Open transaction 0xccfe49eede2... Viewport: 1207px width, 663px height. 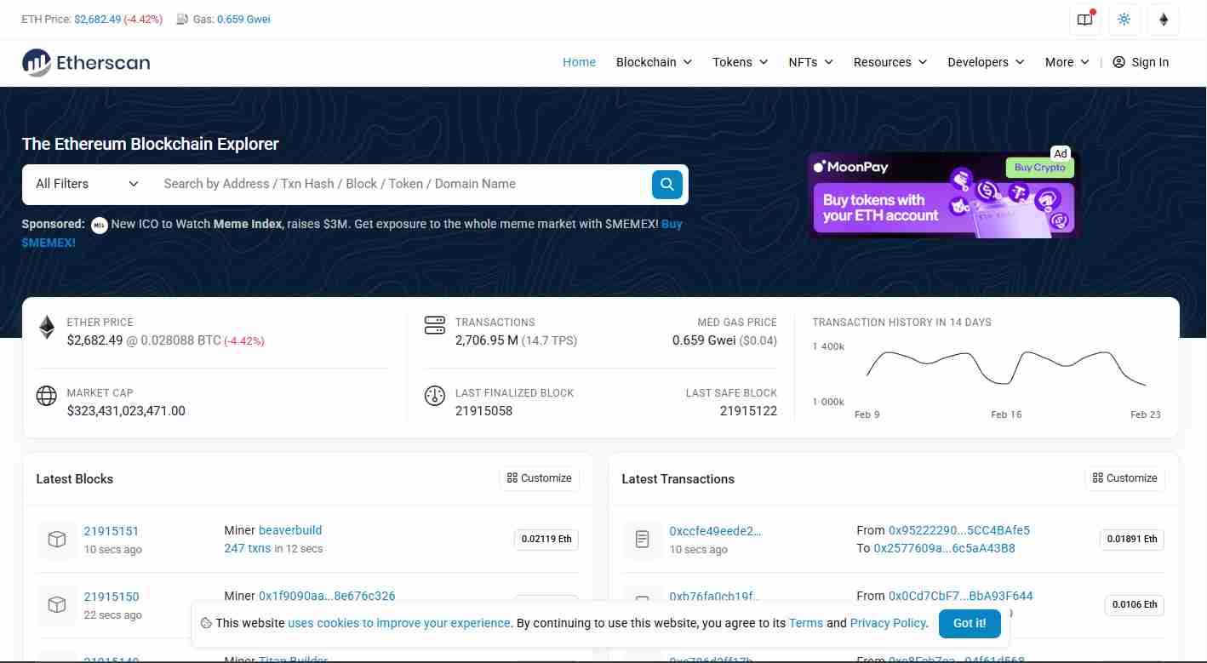715,531
